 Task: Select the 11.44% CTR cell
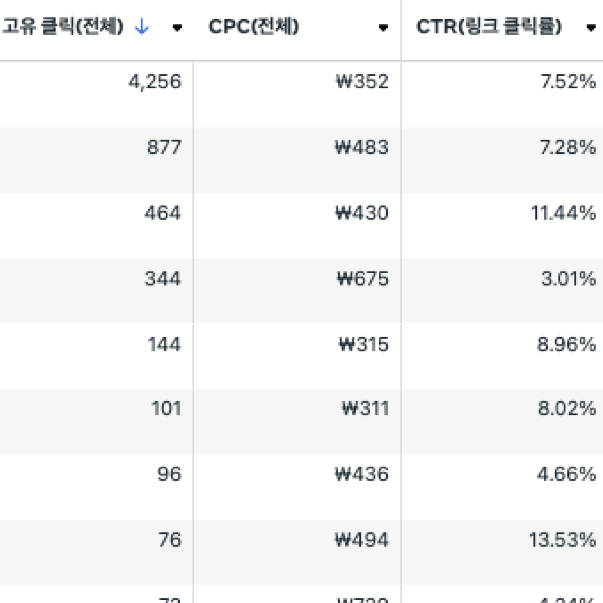point(502,226)
